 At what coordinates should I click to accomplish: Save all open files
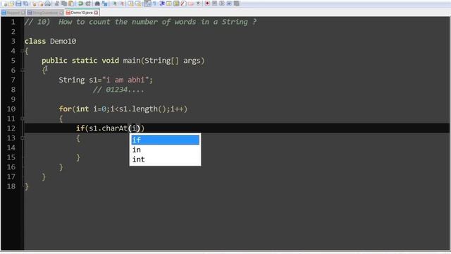pyautogui.click(x=25, y=4)
